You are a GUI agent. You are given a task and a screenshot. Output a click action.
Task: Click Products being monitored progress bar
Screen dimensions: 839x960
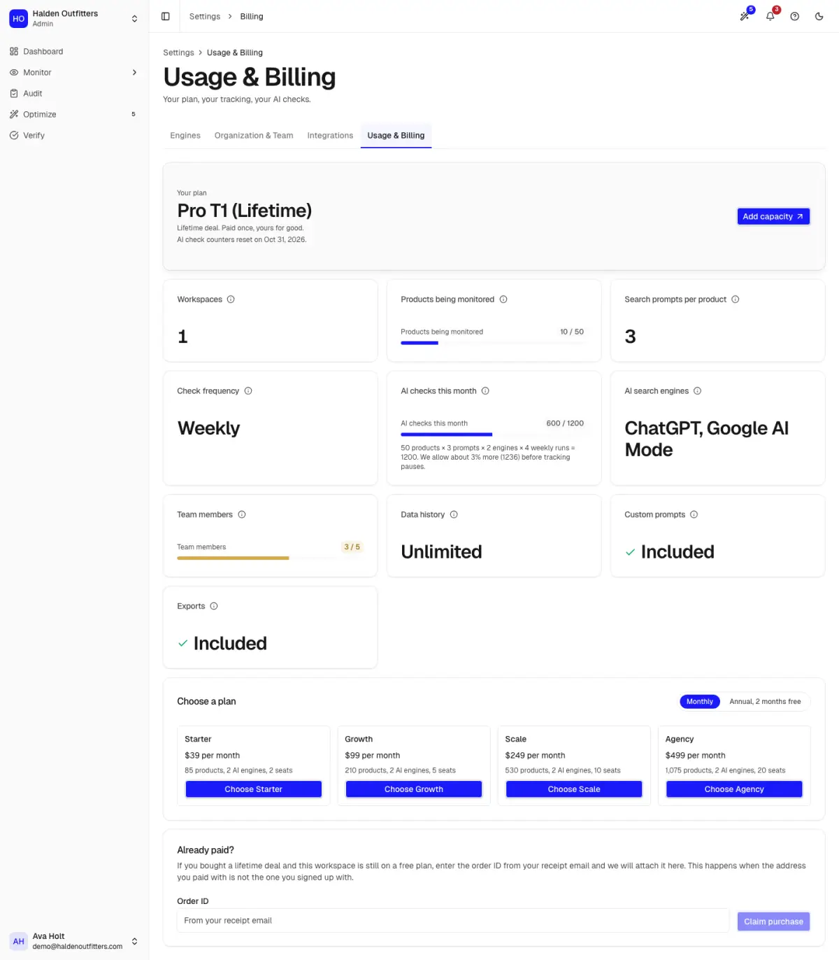point(492,343)
